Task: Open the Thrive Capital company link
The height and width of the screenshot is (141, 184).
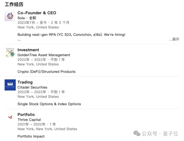Action: pos(29,120)
